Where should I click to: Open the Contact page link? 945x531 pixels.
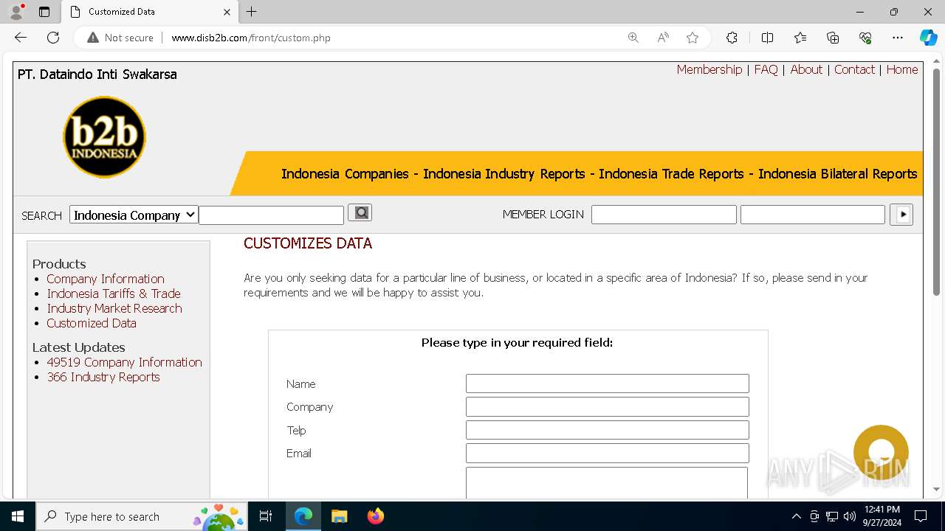click(x=854, y=69)
